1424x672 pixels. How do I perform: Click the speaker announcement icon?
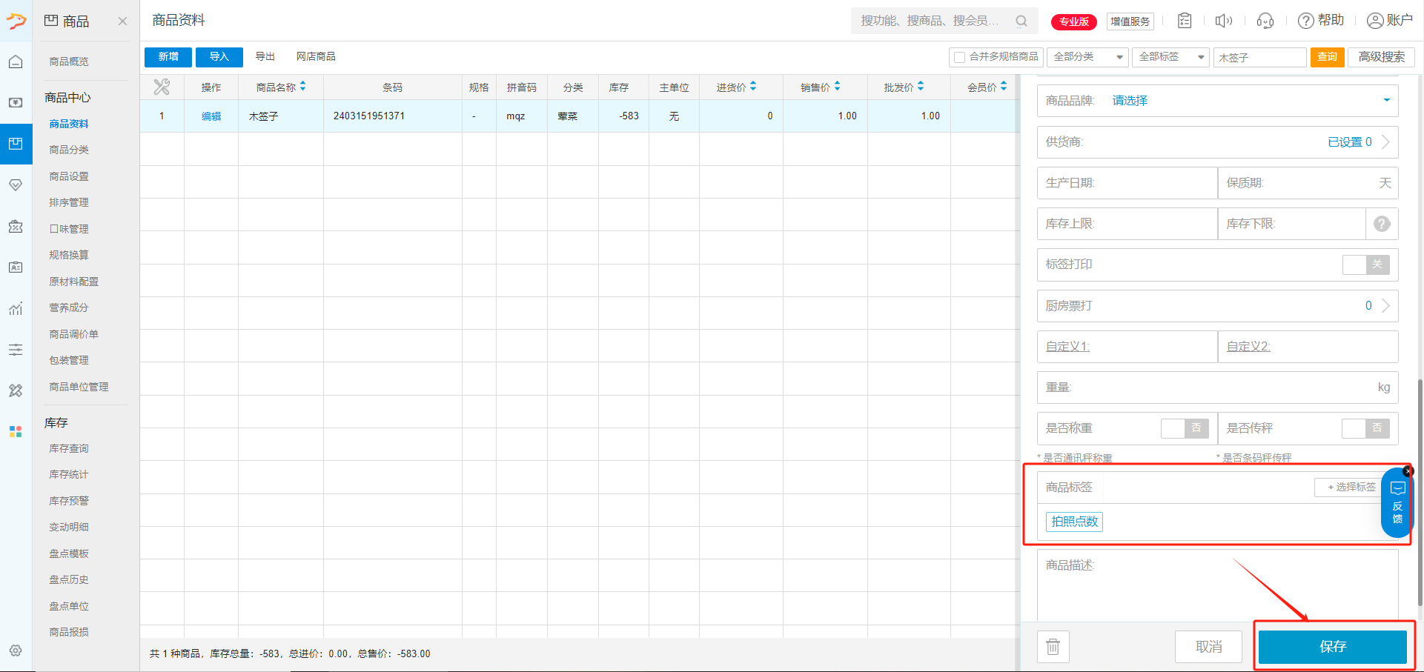click(1223, 21)
